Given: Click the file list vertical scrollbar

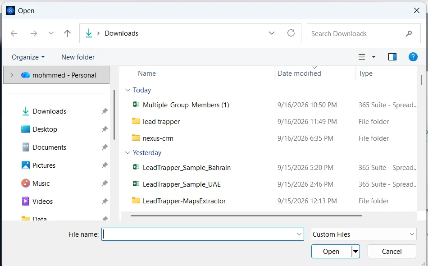Looking at the screenshot, I should coord(421,80).
